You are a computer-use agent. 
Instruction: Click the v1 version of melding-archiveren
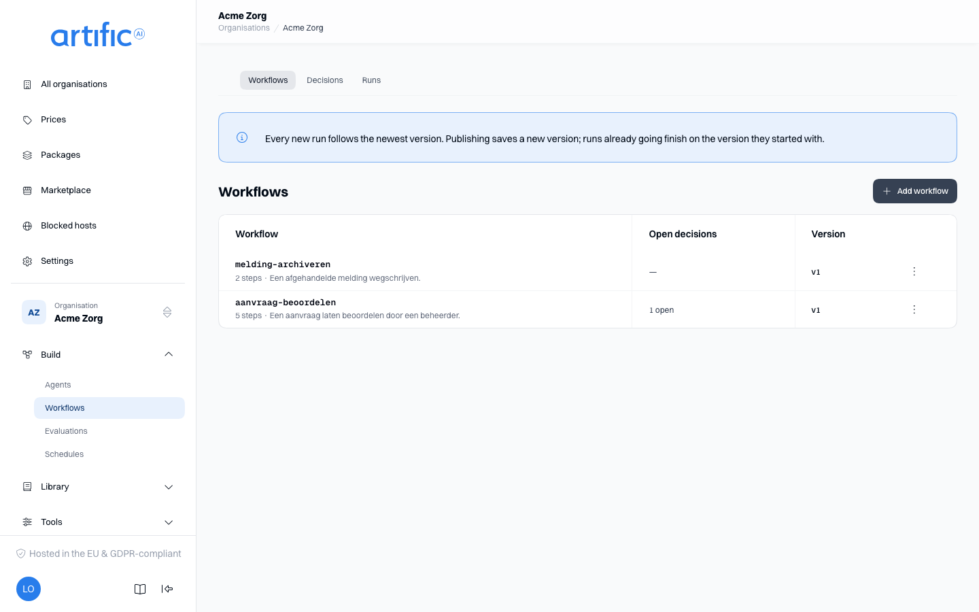816,272
